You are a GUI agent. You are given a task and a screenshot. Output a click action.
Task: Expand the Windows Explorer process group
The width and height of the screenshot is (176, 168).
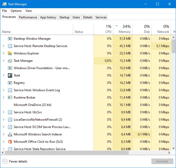pyautogui.click(x=4, y=53)
